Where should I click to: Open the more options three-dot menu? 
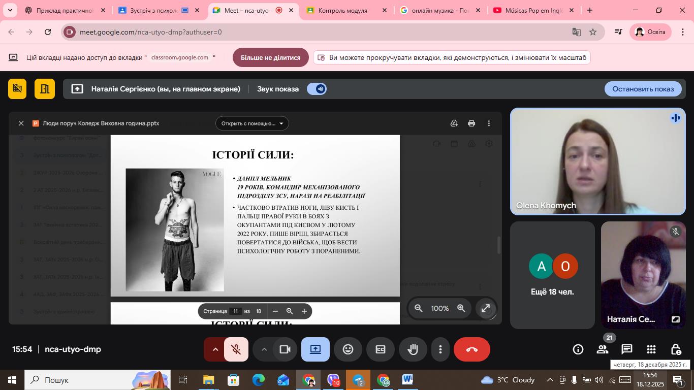[440, 349]
